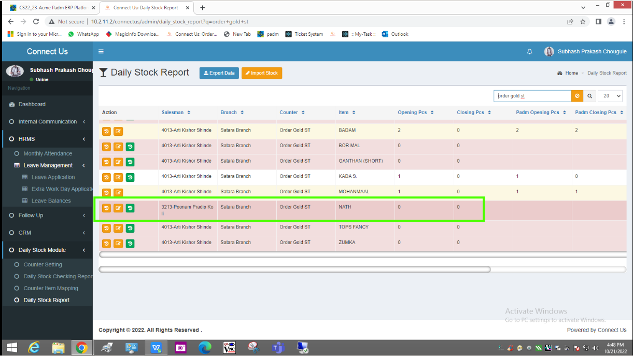Open the Outlook bookmark

pos(395,34)
